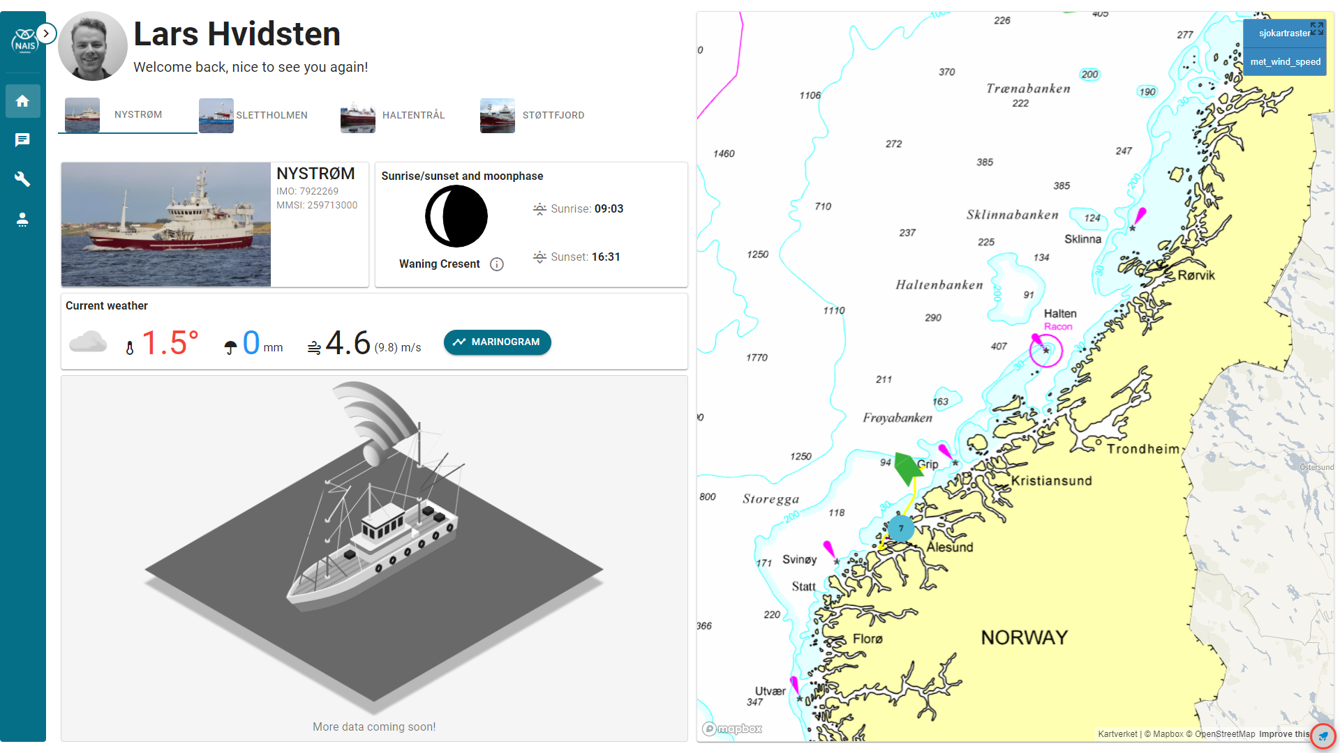
Task: Open the Home page from sidebar
Action: [x=22, y=102]
